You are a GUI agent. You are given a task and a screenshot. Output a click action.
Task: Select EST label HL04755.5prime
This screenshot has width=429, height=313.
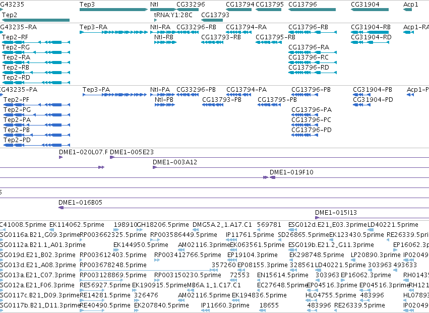(x=331, y=295)
